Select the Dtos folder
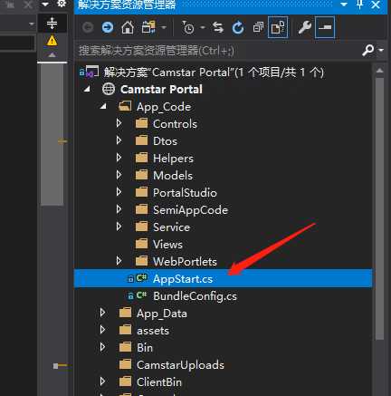 coord(165,141)
